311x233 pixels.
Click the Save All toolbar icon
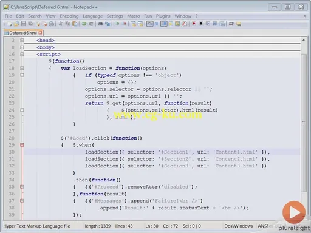(x=30, y=24)
